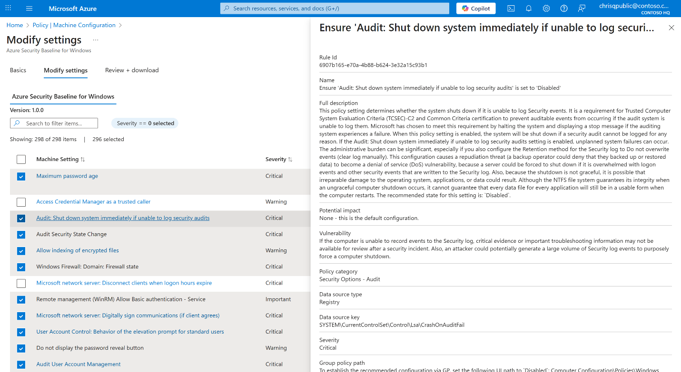Open the help question mark icon
Screen dimensions: 681x372
[564, 9]
